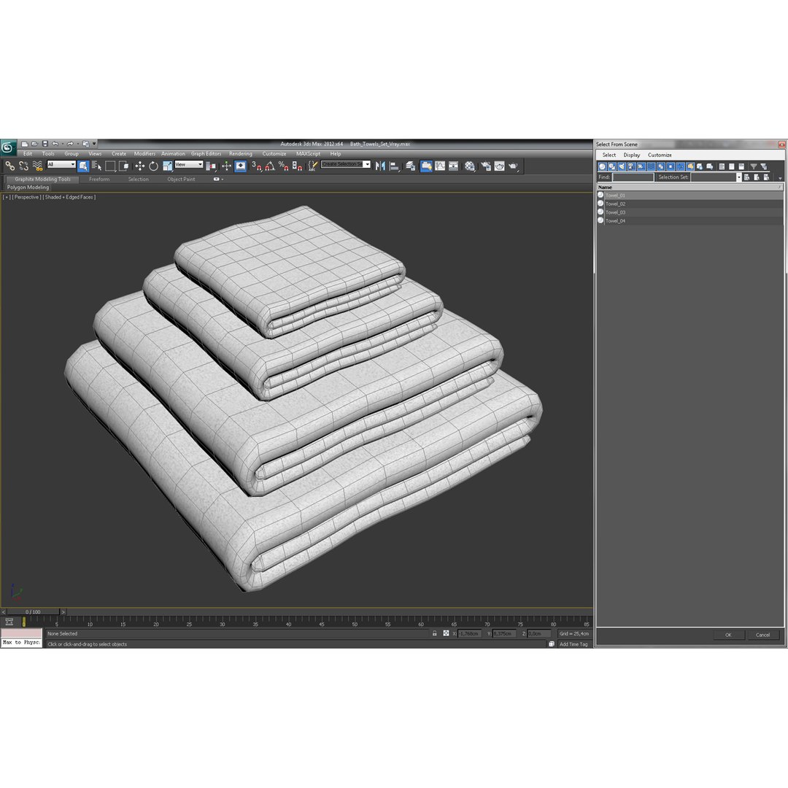Click the Find input field
The image size is (788, 788).
pos(633,177)
